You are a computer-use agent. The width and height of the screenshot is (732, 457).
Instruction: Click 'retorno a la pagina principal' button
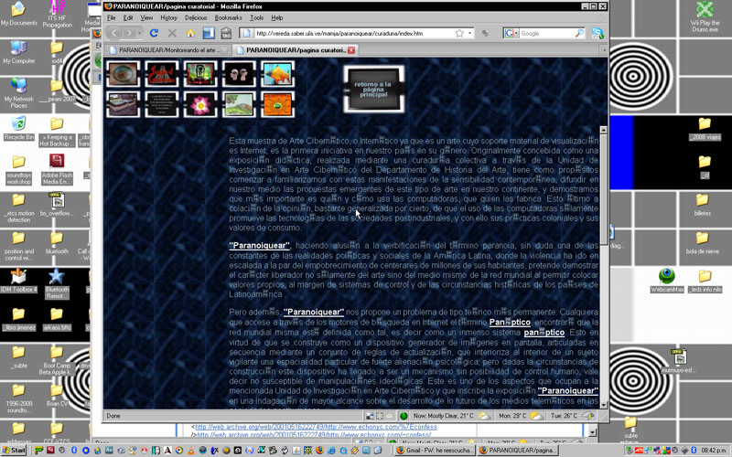(x=373, y=89)
